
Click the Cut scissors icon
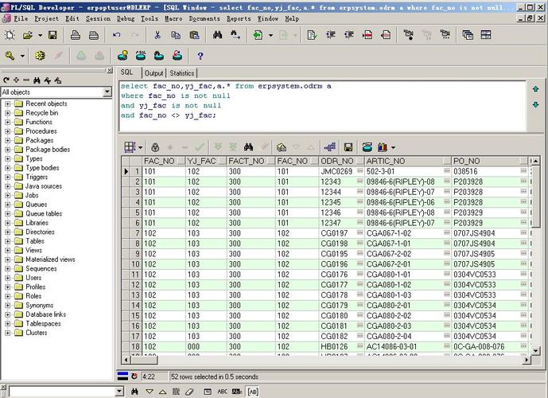(157, 35)
